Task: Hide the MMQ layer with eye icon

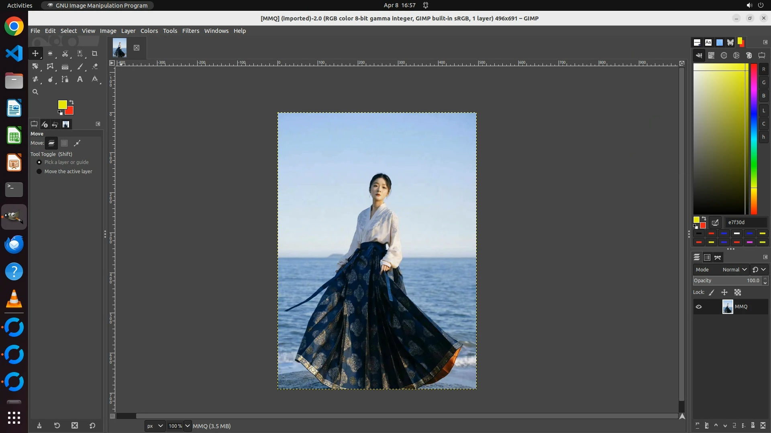Action: [699, 307]
